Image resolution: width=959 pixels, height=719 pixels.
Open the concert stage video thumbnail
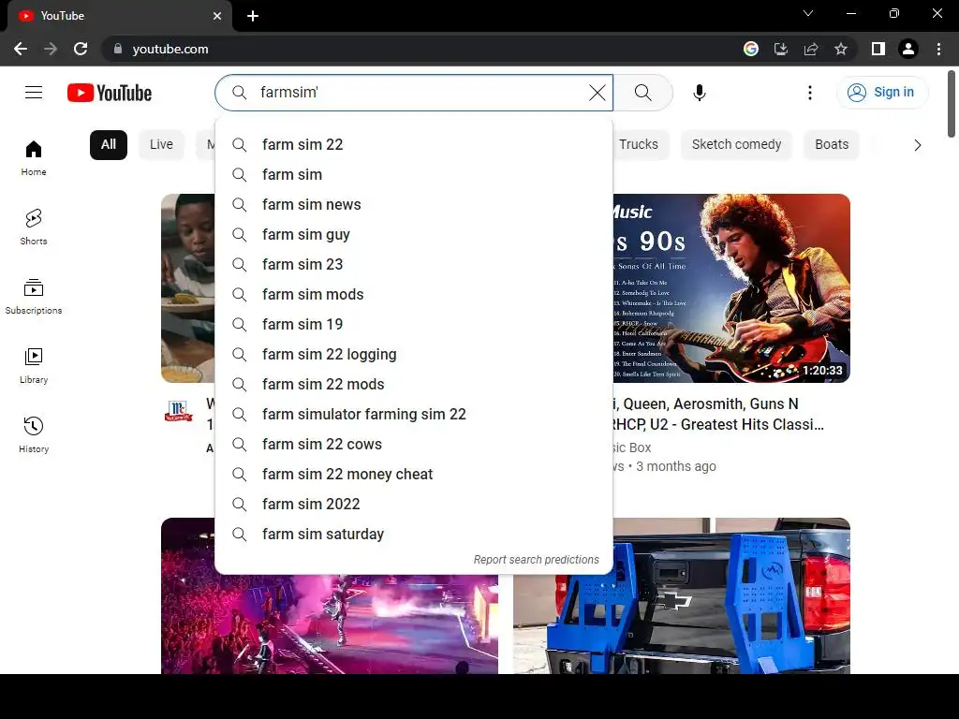(x=329, y=624)
